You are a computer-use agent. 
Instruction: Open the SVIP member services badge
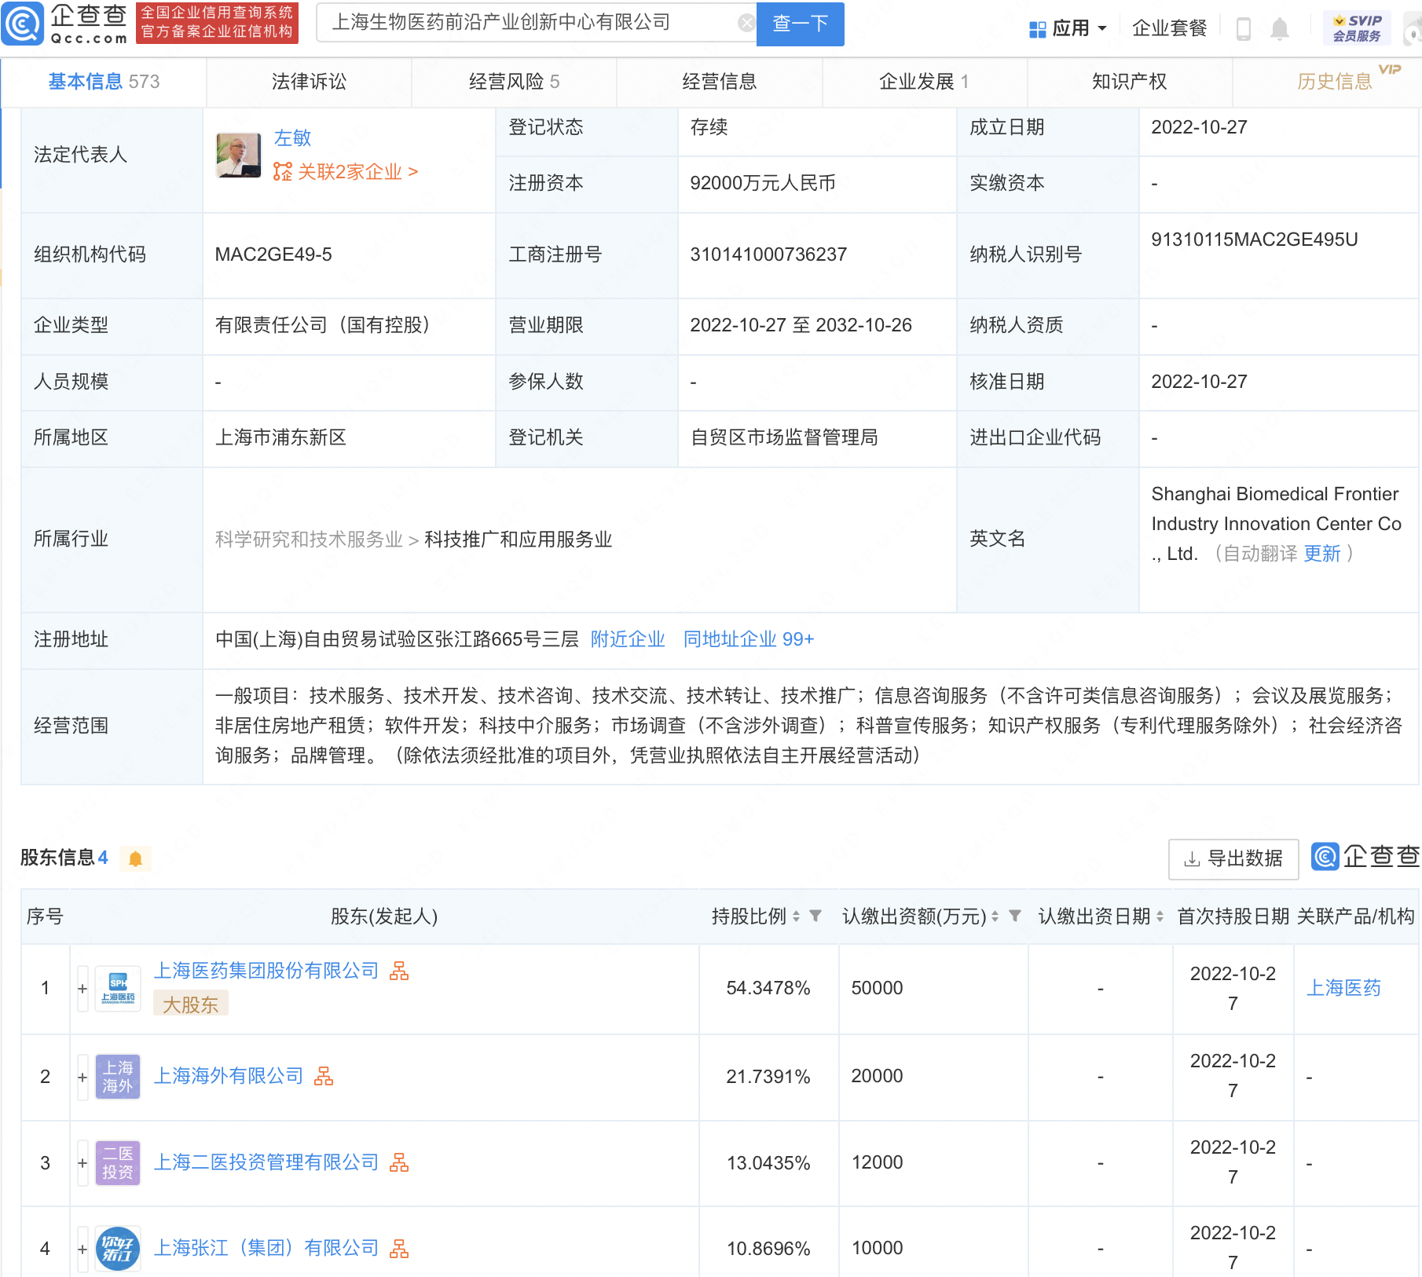pyautogui.click(x=1357, y=28)
